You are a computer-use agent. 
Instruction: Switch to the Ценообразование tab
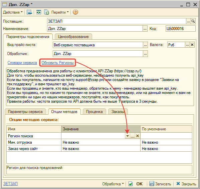(73, 37)
